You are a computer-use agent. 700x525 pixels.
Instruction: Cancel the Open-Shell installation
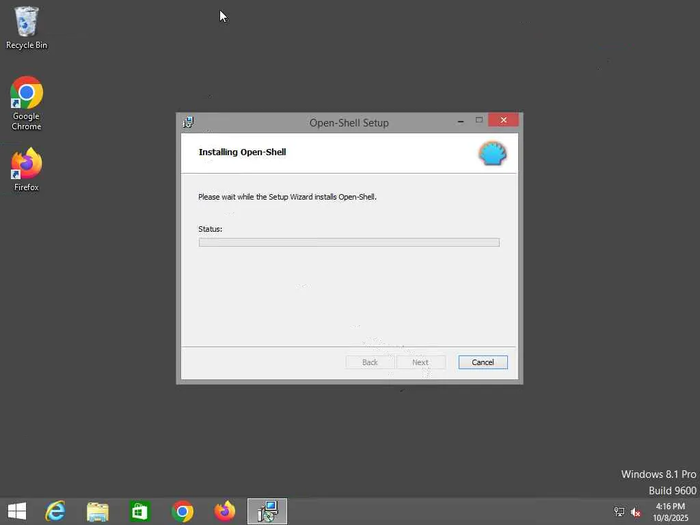[x=483, y=362]
